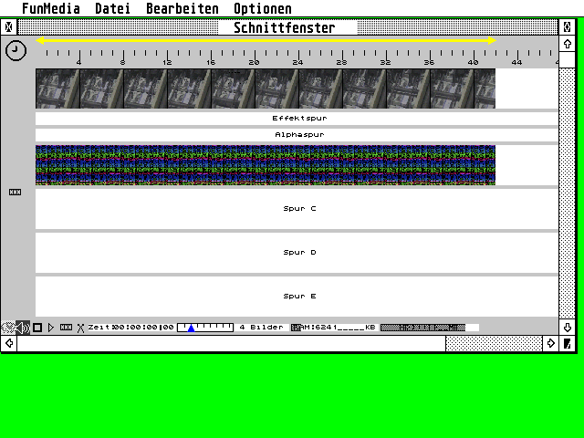Click the resize icon at bottom-right corner

(x=568, y=343)
